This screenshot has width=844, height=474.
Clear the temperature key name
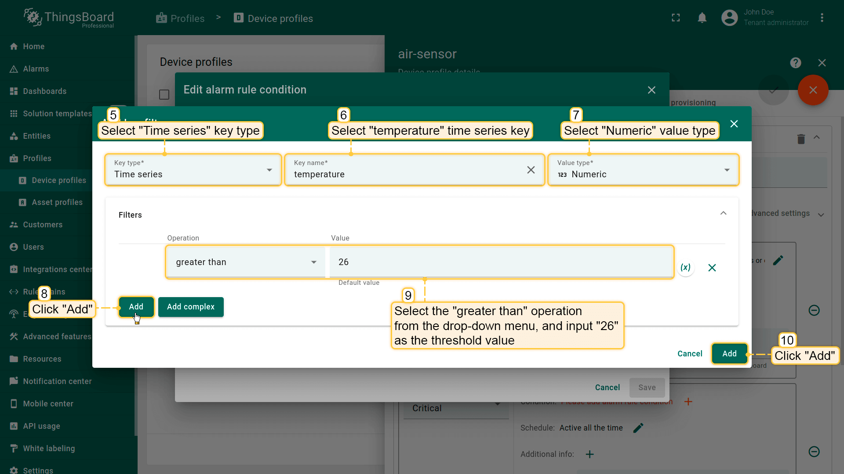pos(531,170)
